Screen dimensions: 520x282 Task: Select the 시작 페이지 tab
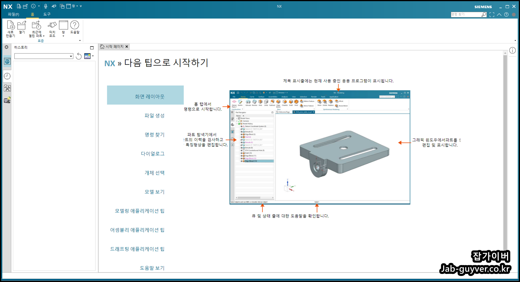click(x=114, y=46)
